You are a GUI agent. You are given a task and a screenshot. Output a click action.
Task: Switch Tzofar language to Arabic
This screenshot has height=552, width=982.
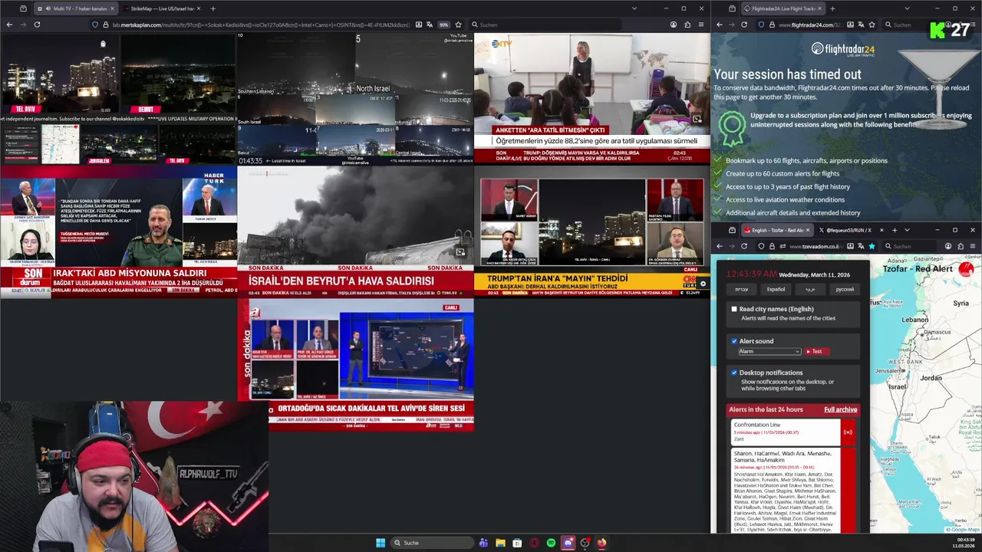(810, 289)
